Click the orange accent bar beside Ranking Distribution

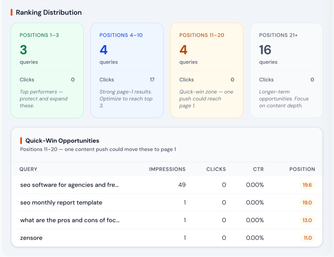[12, 12]
